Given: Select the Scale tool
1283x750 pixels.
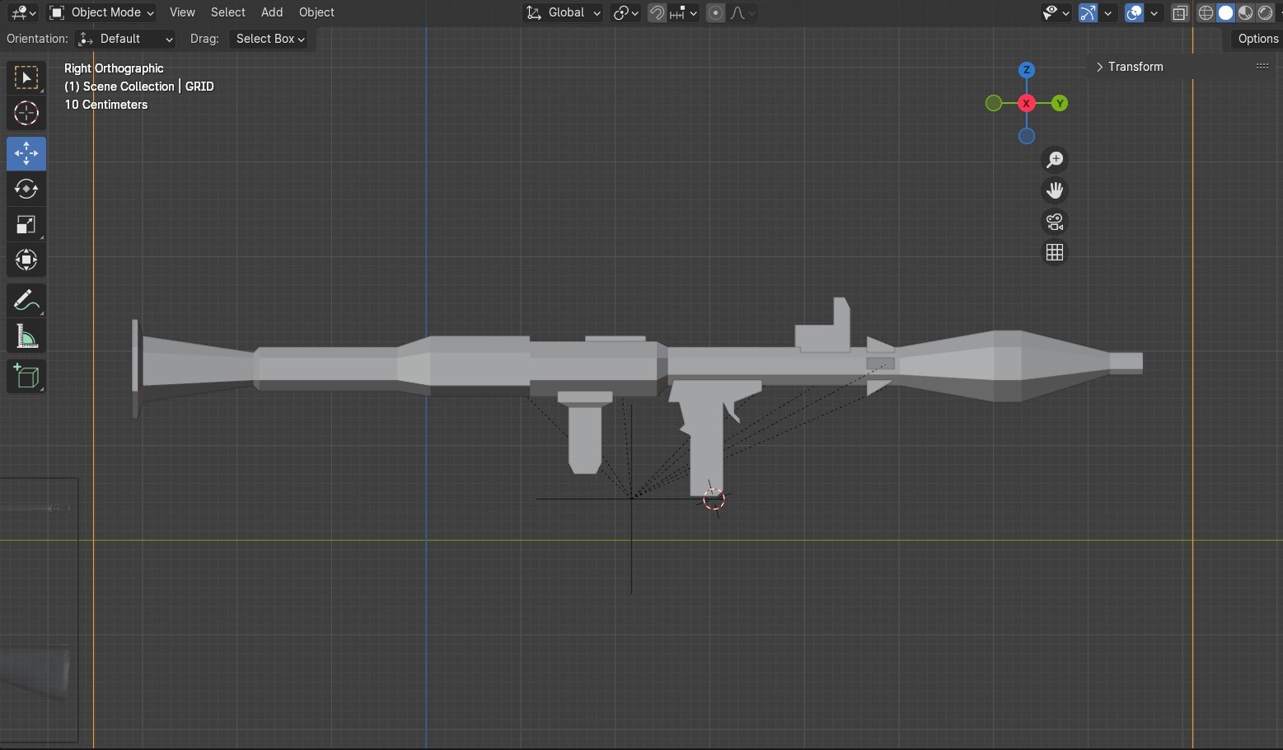Looking at the screenshot, I should (x=26, y=224).
